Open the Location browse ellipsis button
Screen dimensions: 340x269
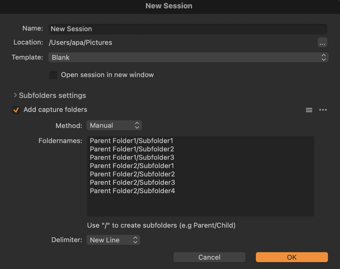tap(322, 43)
